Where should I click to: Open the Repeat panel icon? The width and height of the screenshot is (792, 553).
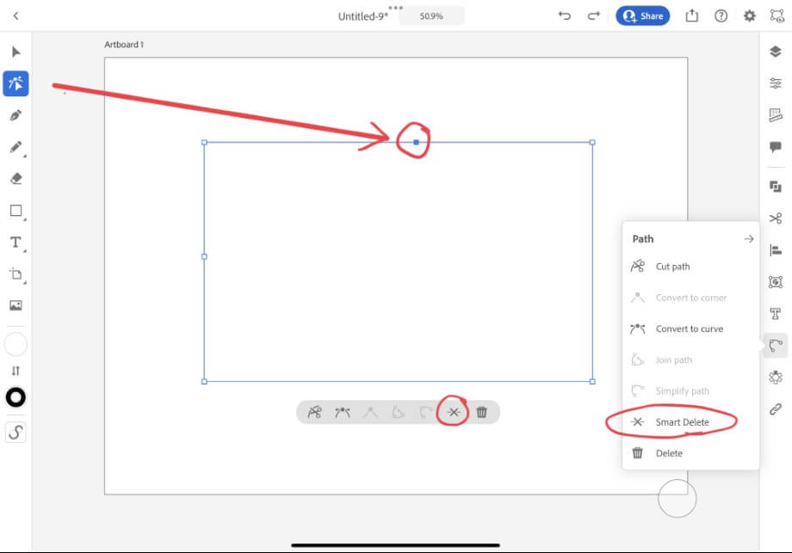776,377
